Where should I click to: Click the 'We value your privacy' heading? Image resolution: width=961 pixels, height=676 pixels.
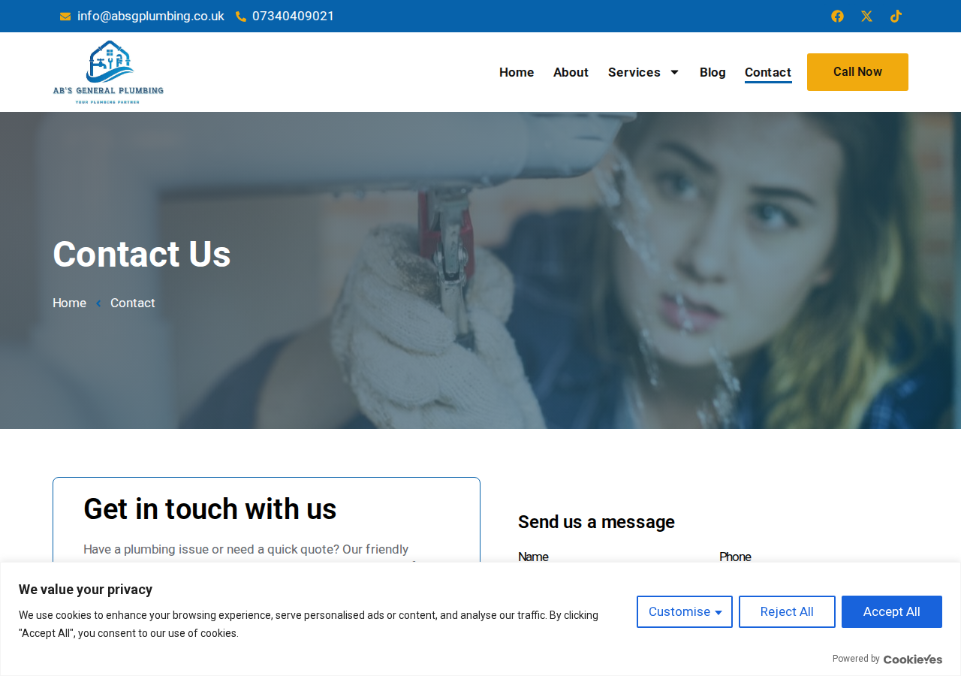(x=86, y=590)
